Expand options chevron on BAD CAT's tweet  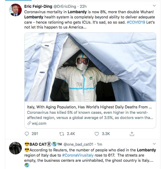coord(154,144)
